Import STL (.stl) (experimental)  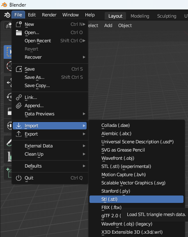(x=137, y=166)
